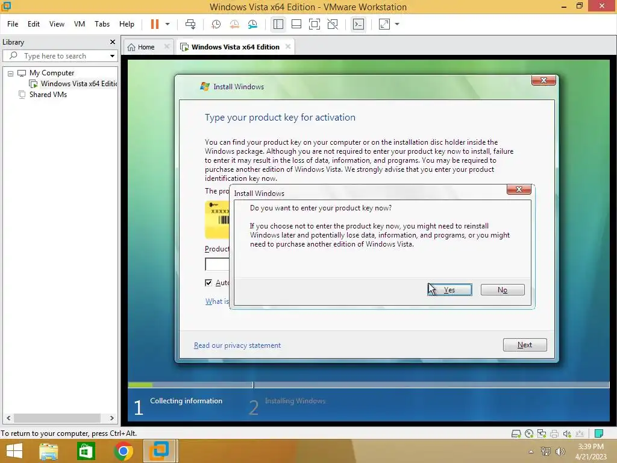Screen dimensions: 617x463
Task: Open power options dropdown beside pause button
Action: click(x=168, y=24)
